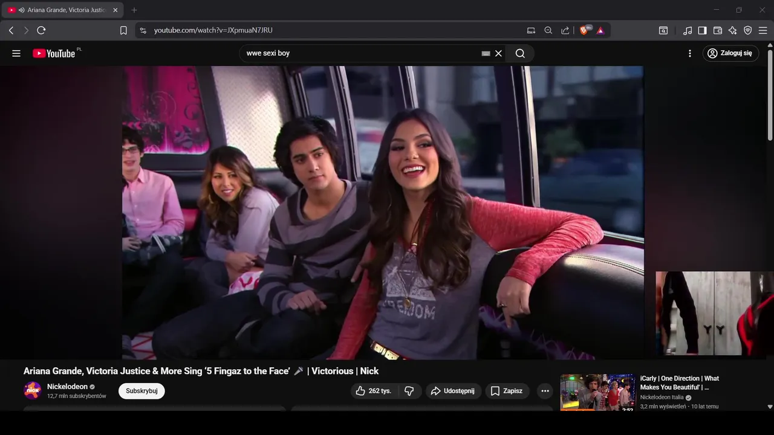The image size is (774, 435).
Task: Open site information icon beside URL
Action: pos(143,30)
